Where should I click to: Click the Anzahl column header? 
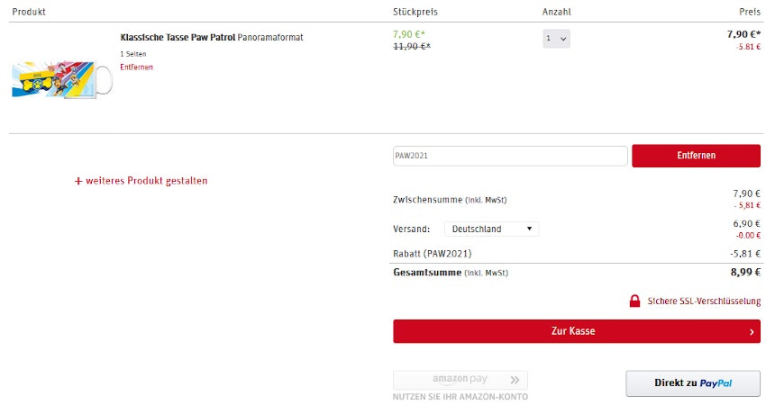pos(556,12)
